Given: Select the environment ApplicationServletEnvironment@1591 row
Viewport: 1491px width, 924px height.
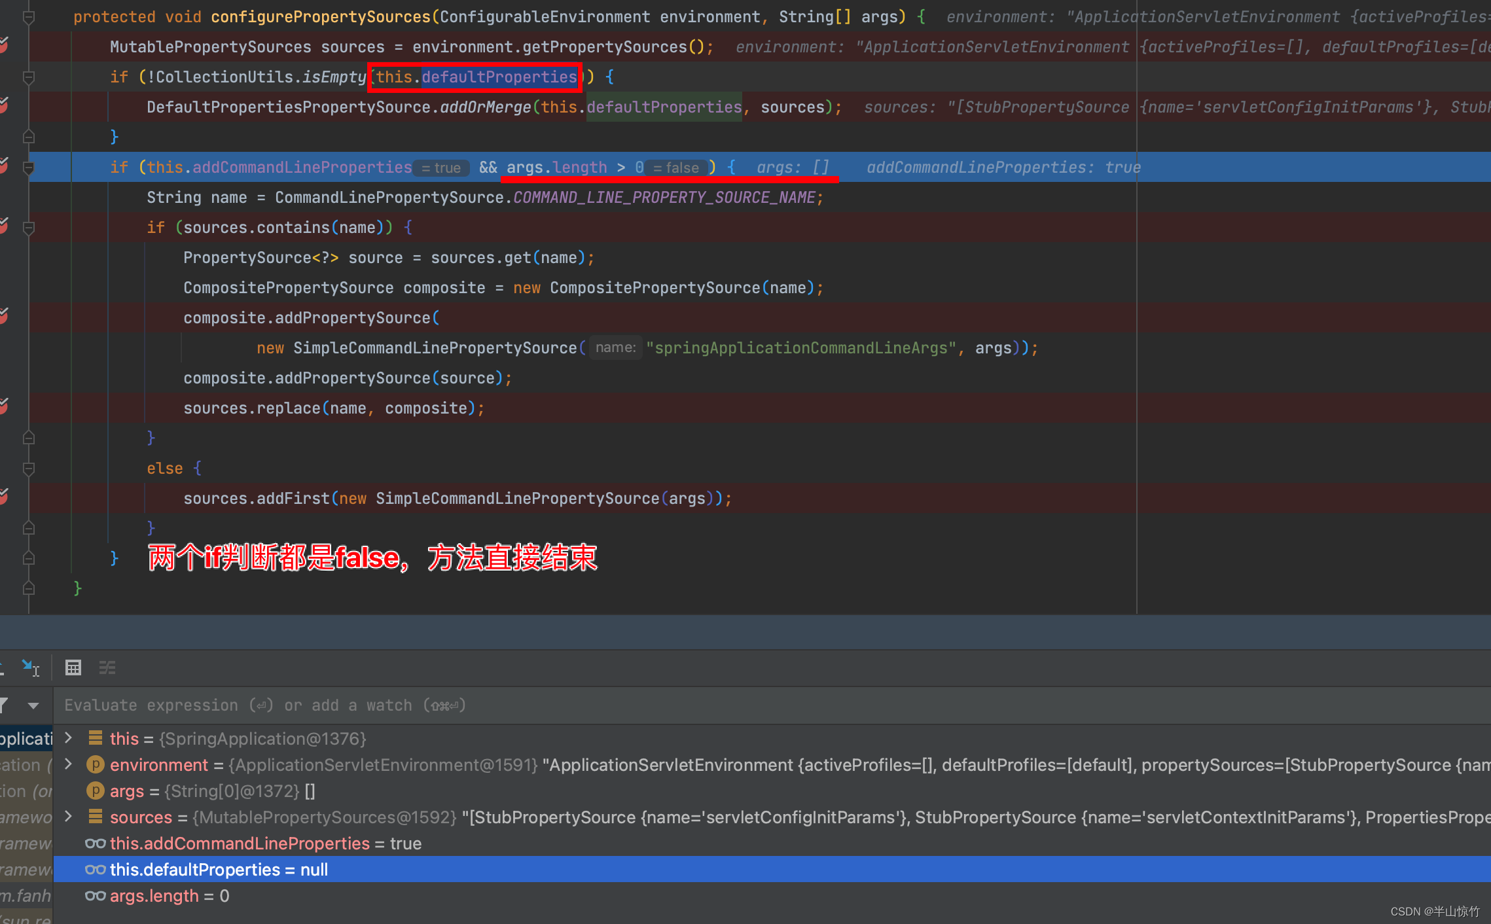Looking at the screenshot, I should pyautogui.click(x=772, y=764).
